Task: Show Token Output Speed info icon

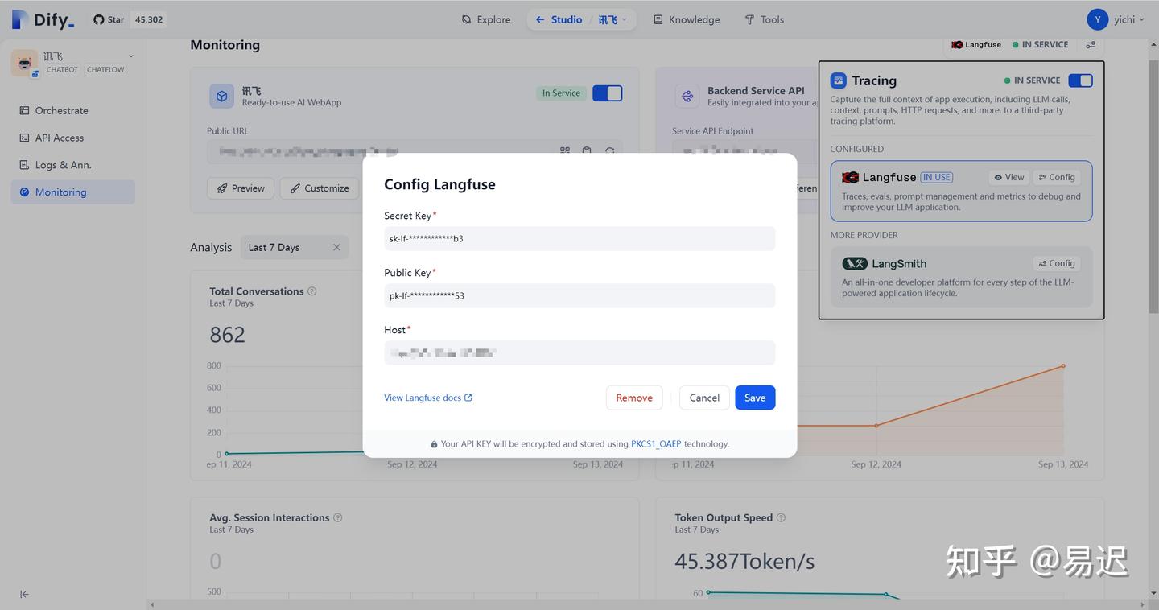Action: [781, 517]
